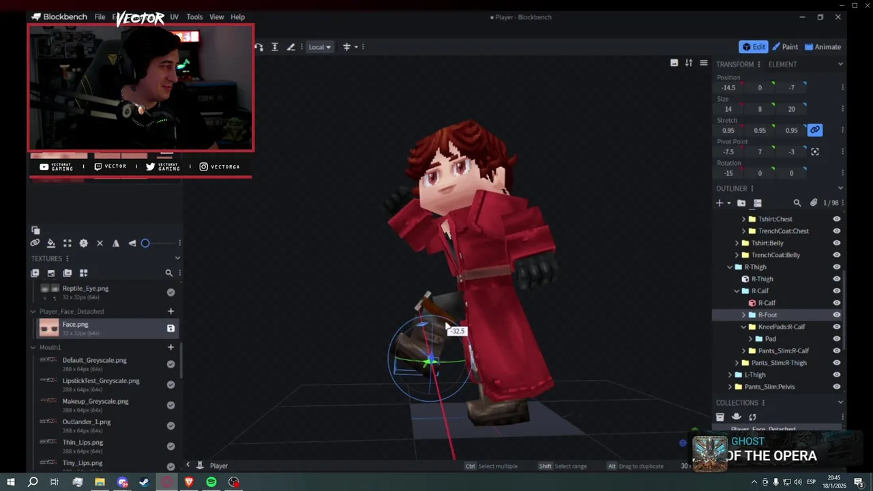Switch to the Element tab
The width and height of the screenshot is (873, 491).
[782, 64]
